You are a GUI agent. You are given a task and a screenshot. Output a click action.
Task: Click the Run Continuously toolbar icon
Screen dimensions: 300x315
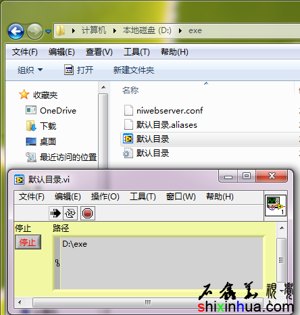point(70,213)
